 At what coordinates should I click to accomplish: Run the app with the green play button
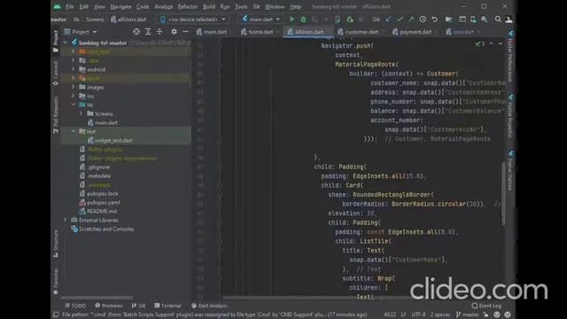(x=291, y=19)
